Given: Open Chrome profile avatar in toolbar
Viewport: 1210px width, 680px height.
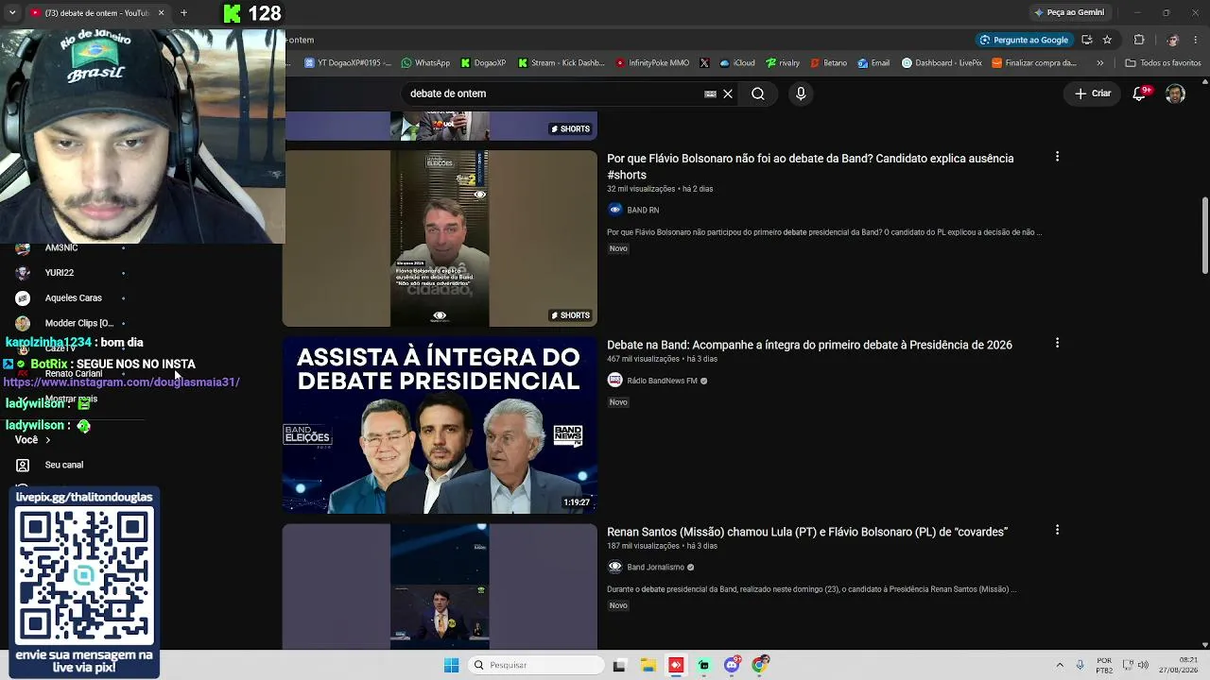Looking at the screenshot, I should [x=1172, y=40].
